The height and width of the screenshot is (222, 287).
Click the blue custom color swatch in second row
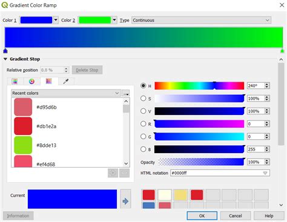(149, 205)
